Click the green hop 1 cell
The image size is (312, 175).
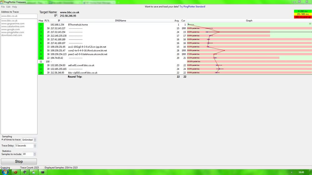(x=41, y=25)
